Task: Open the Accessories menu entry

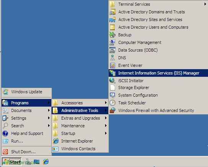Action: (x=80, y=103)
